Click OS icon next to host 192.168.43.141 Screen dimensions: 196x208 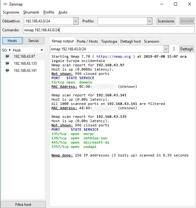coord(7,71)
